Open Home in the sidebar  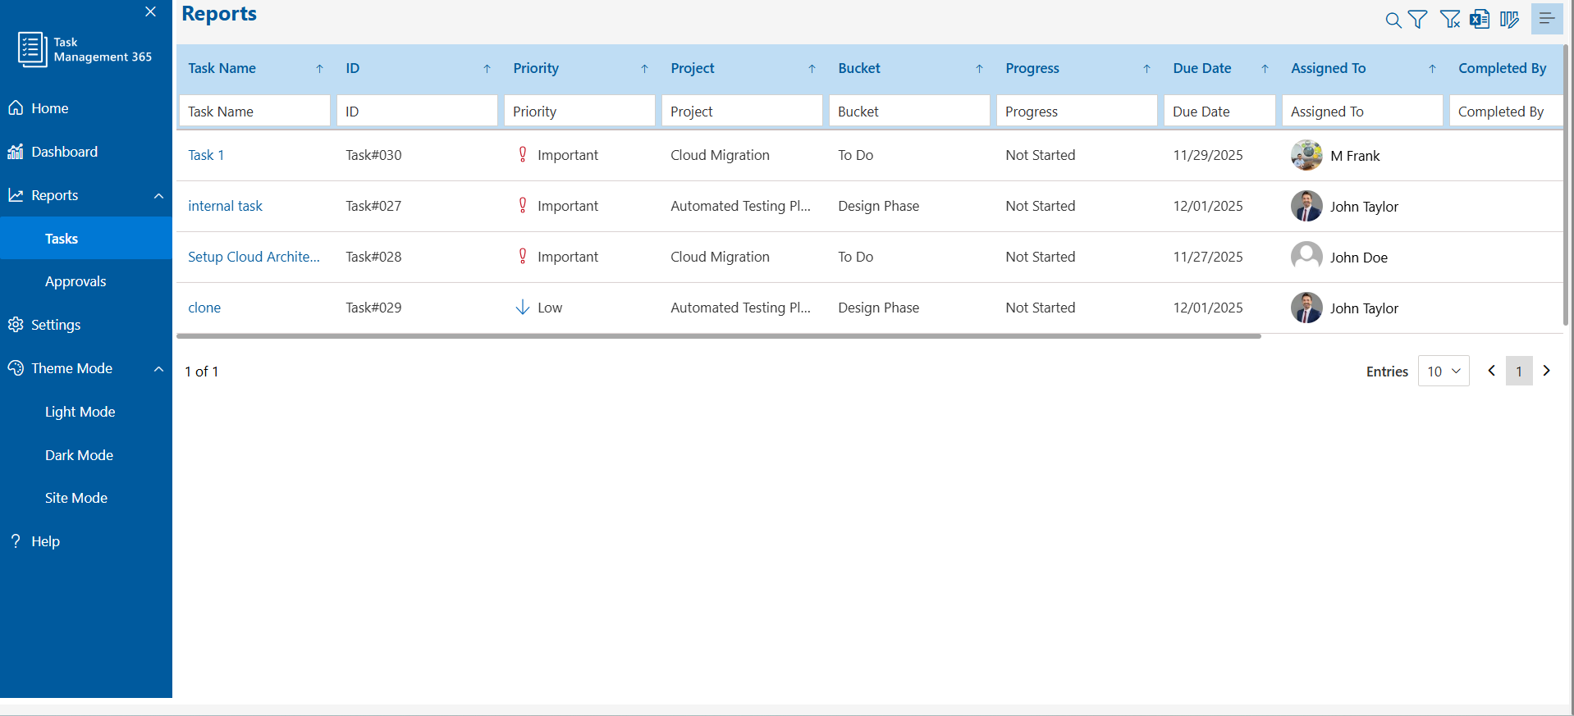50,108
